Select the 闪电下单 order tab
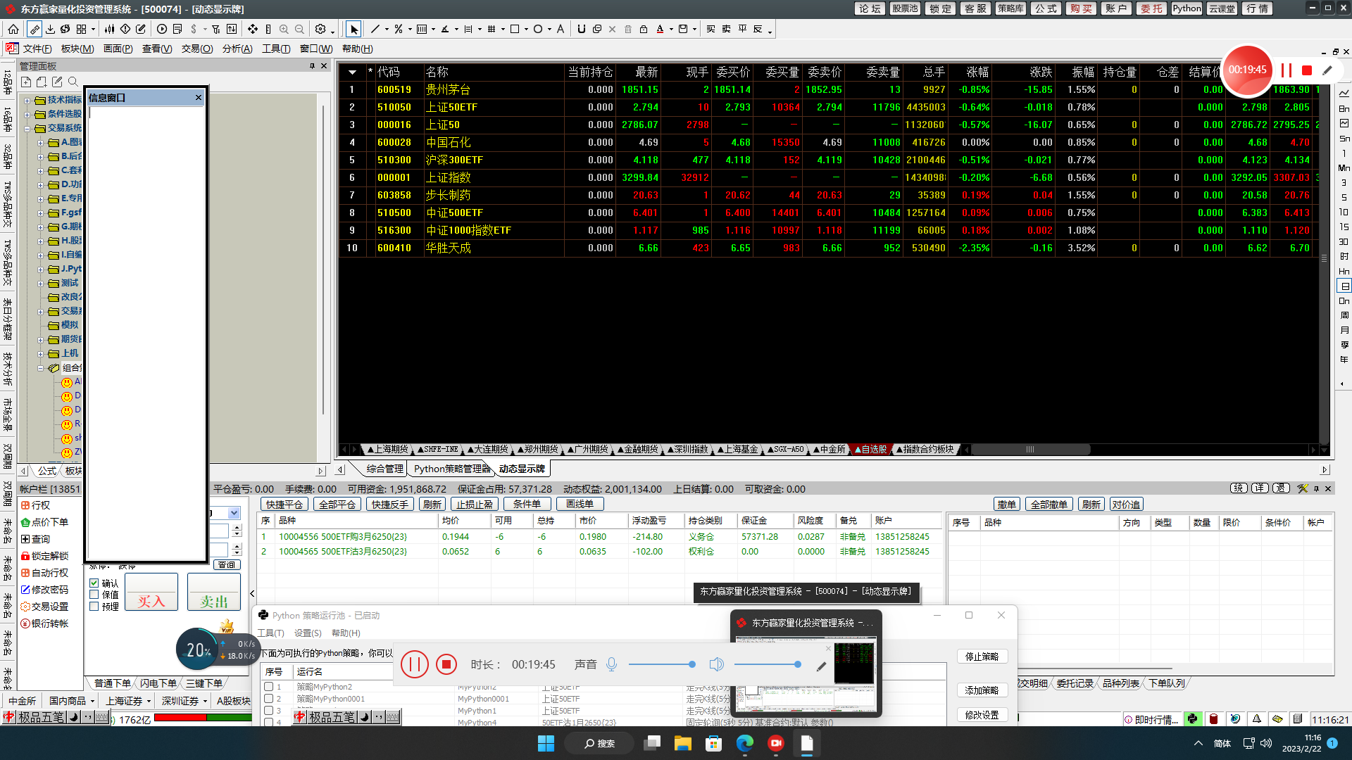 (158, 683)
